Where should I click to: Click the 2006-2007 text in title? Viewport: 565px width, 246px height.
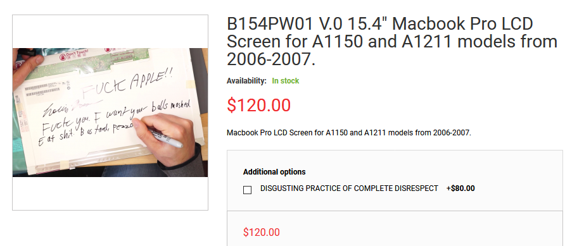pyautogui.click(x=271, y=59)
